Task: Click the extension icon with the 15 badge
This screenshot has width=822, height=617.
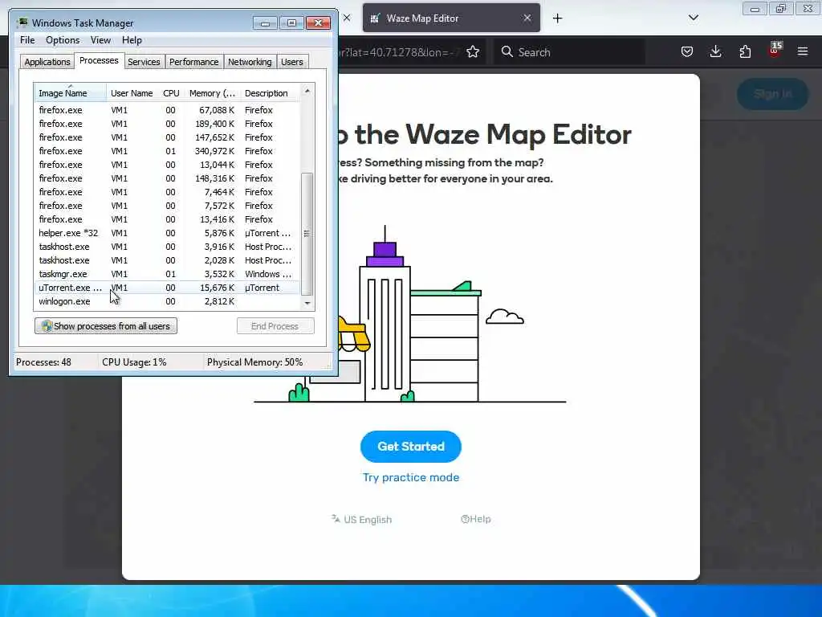Action: [775, 50]
